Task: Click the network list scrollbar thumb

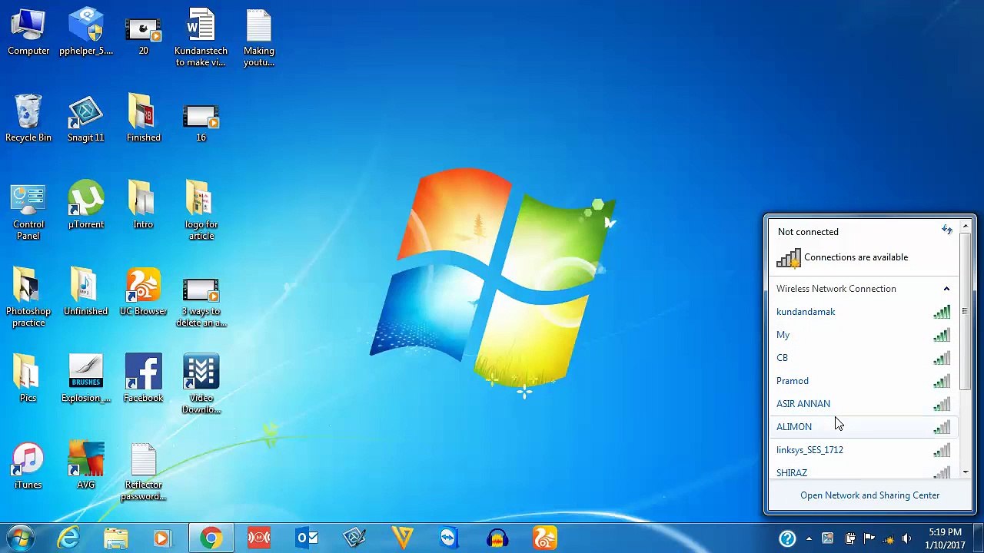Action: (x=965, y=310)
